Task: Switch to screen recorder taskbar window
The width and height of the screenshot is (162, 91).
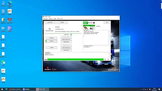Action: 29,89
